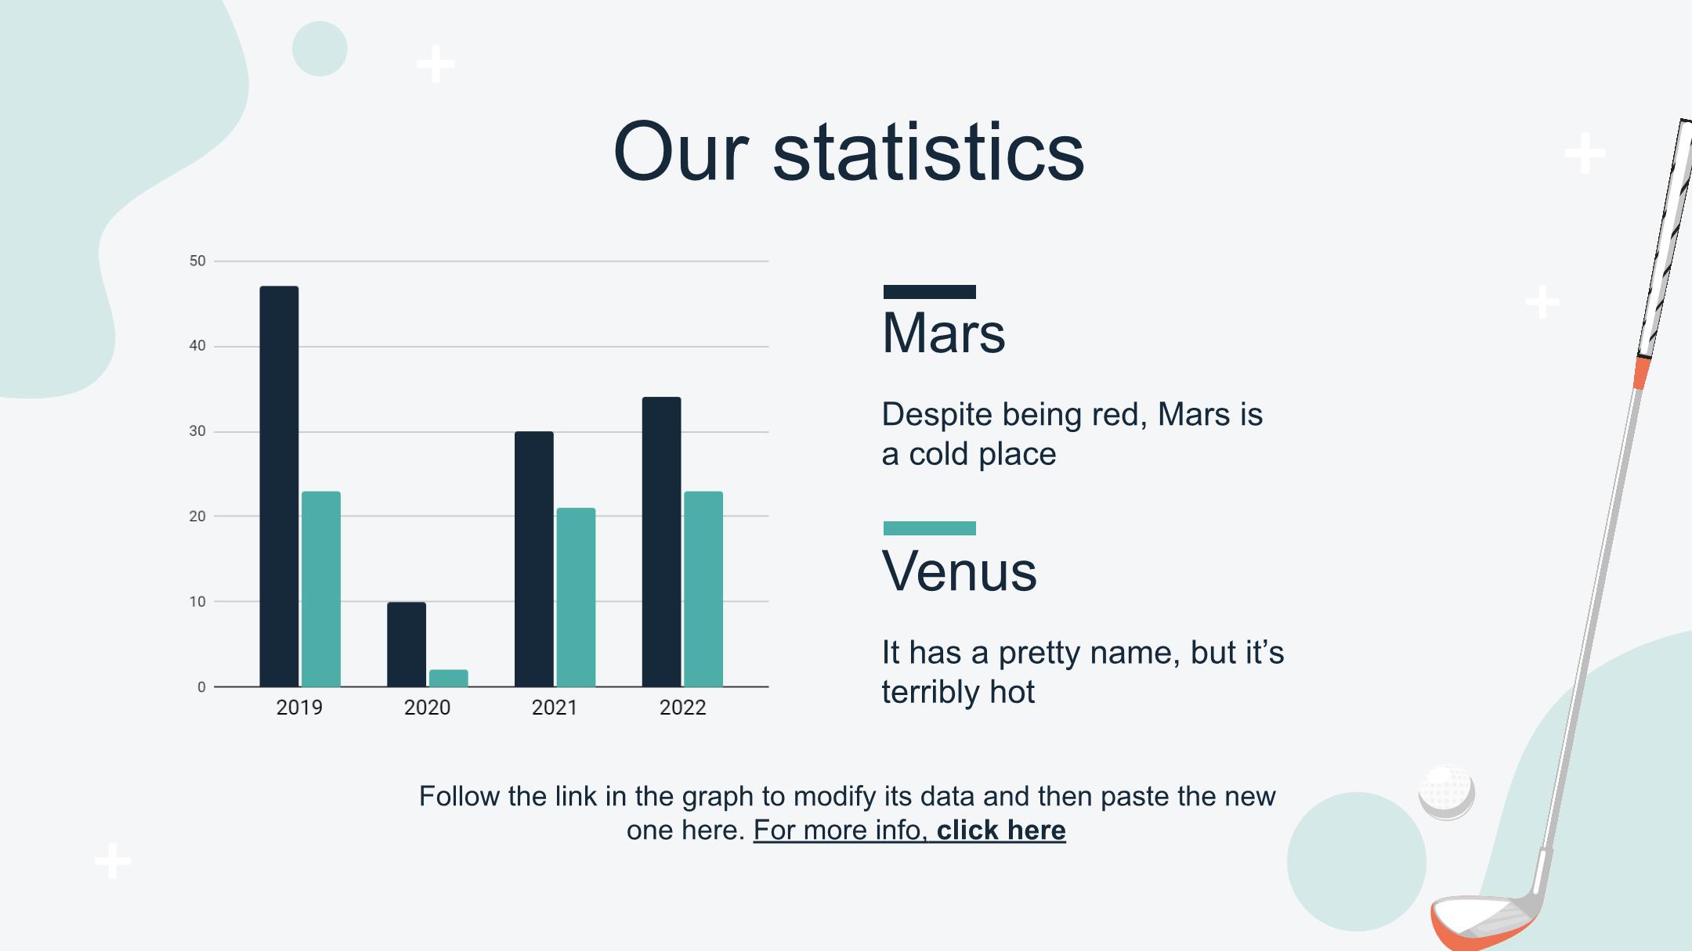
Task: Select the 'Our statistics' title
Action: tap(848, 152)
